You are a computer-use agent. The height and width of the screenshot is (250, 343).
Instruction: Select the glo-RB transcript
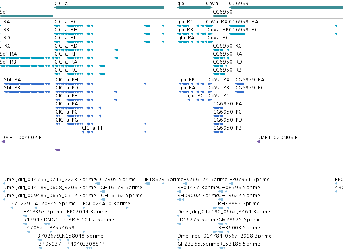pos(191,34)
